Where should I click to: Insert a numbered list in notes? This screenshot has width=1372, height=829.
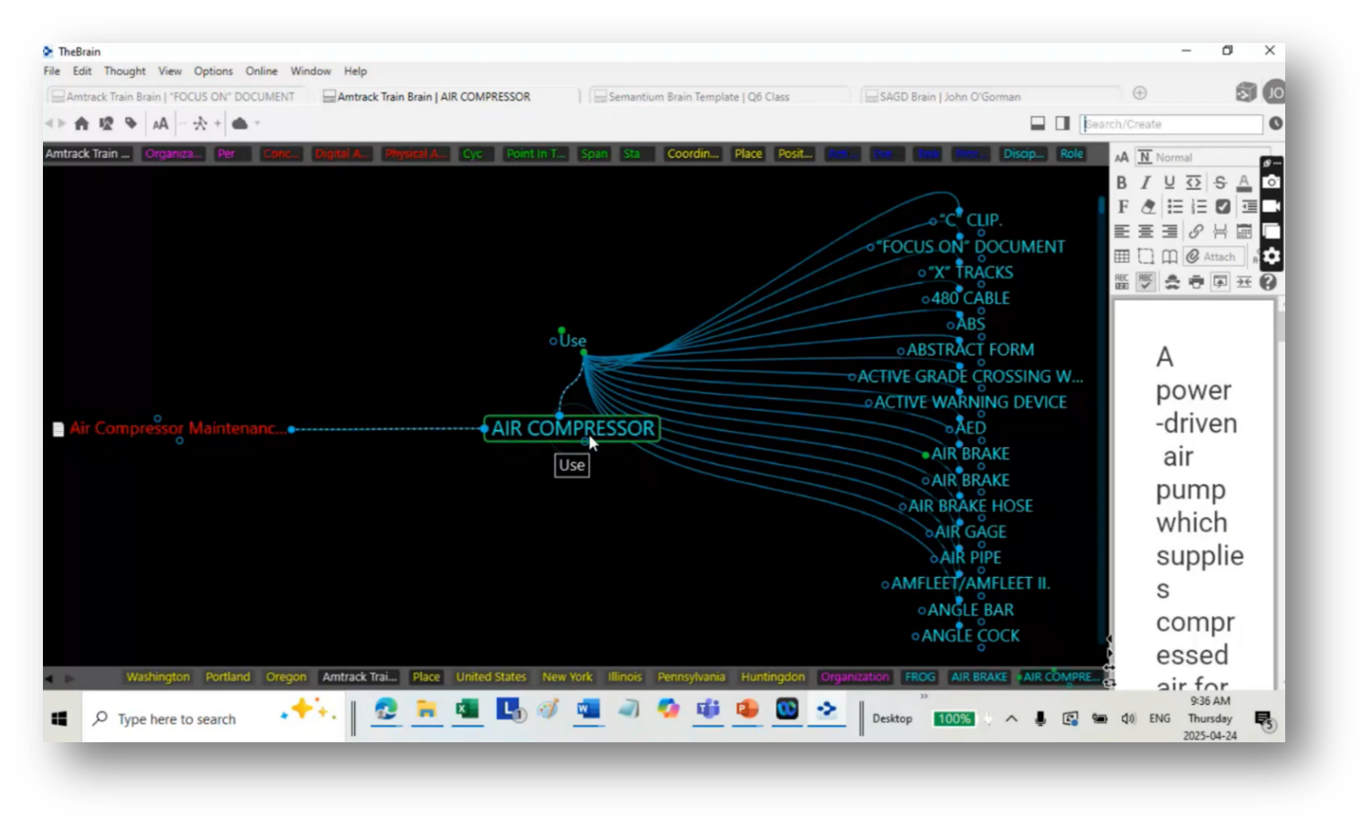pos(1198,206)
